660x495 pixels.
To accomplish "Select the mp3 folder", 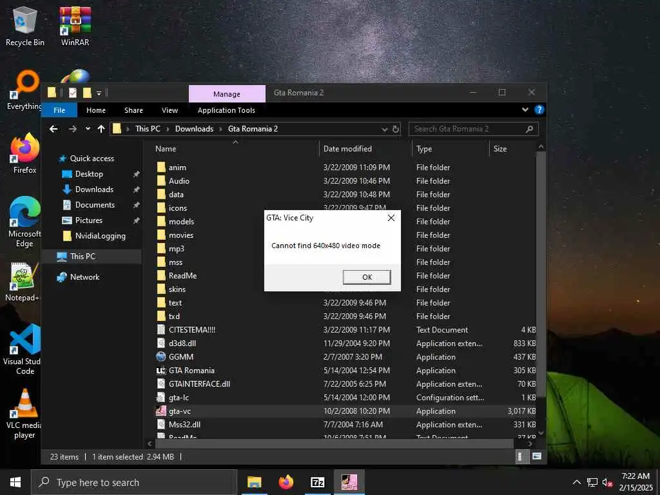I will pyautogui.click(x=177, y=249).
